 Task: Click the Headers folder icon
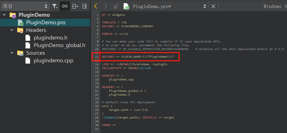(20, 30)
